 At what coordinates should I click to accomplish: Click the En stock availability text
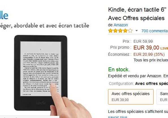(119, 69)
